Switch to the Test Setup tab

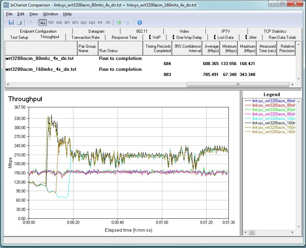[x=19, y=37]
